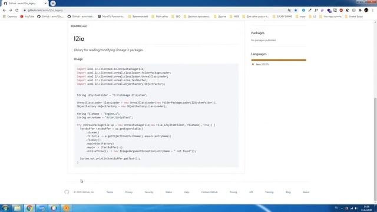377x212 pixels.
Task: Open the Help footer link
Action: [x=187, y=193]
